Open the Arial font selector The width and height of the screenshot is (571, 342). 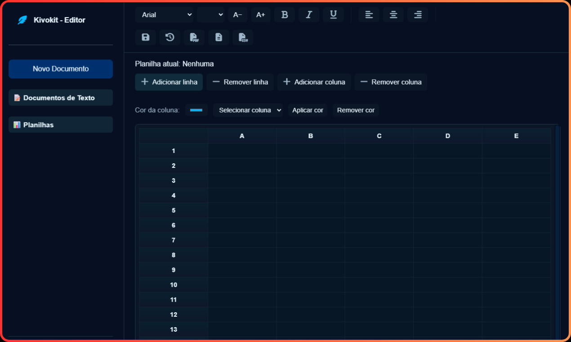point(164,14)
